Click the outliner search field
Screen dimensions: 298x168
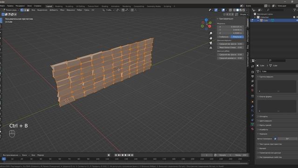[x=275, y=10]
